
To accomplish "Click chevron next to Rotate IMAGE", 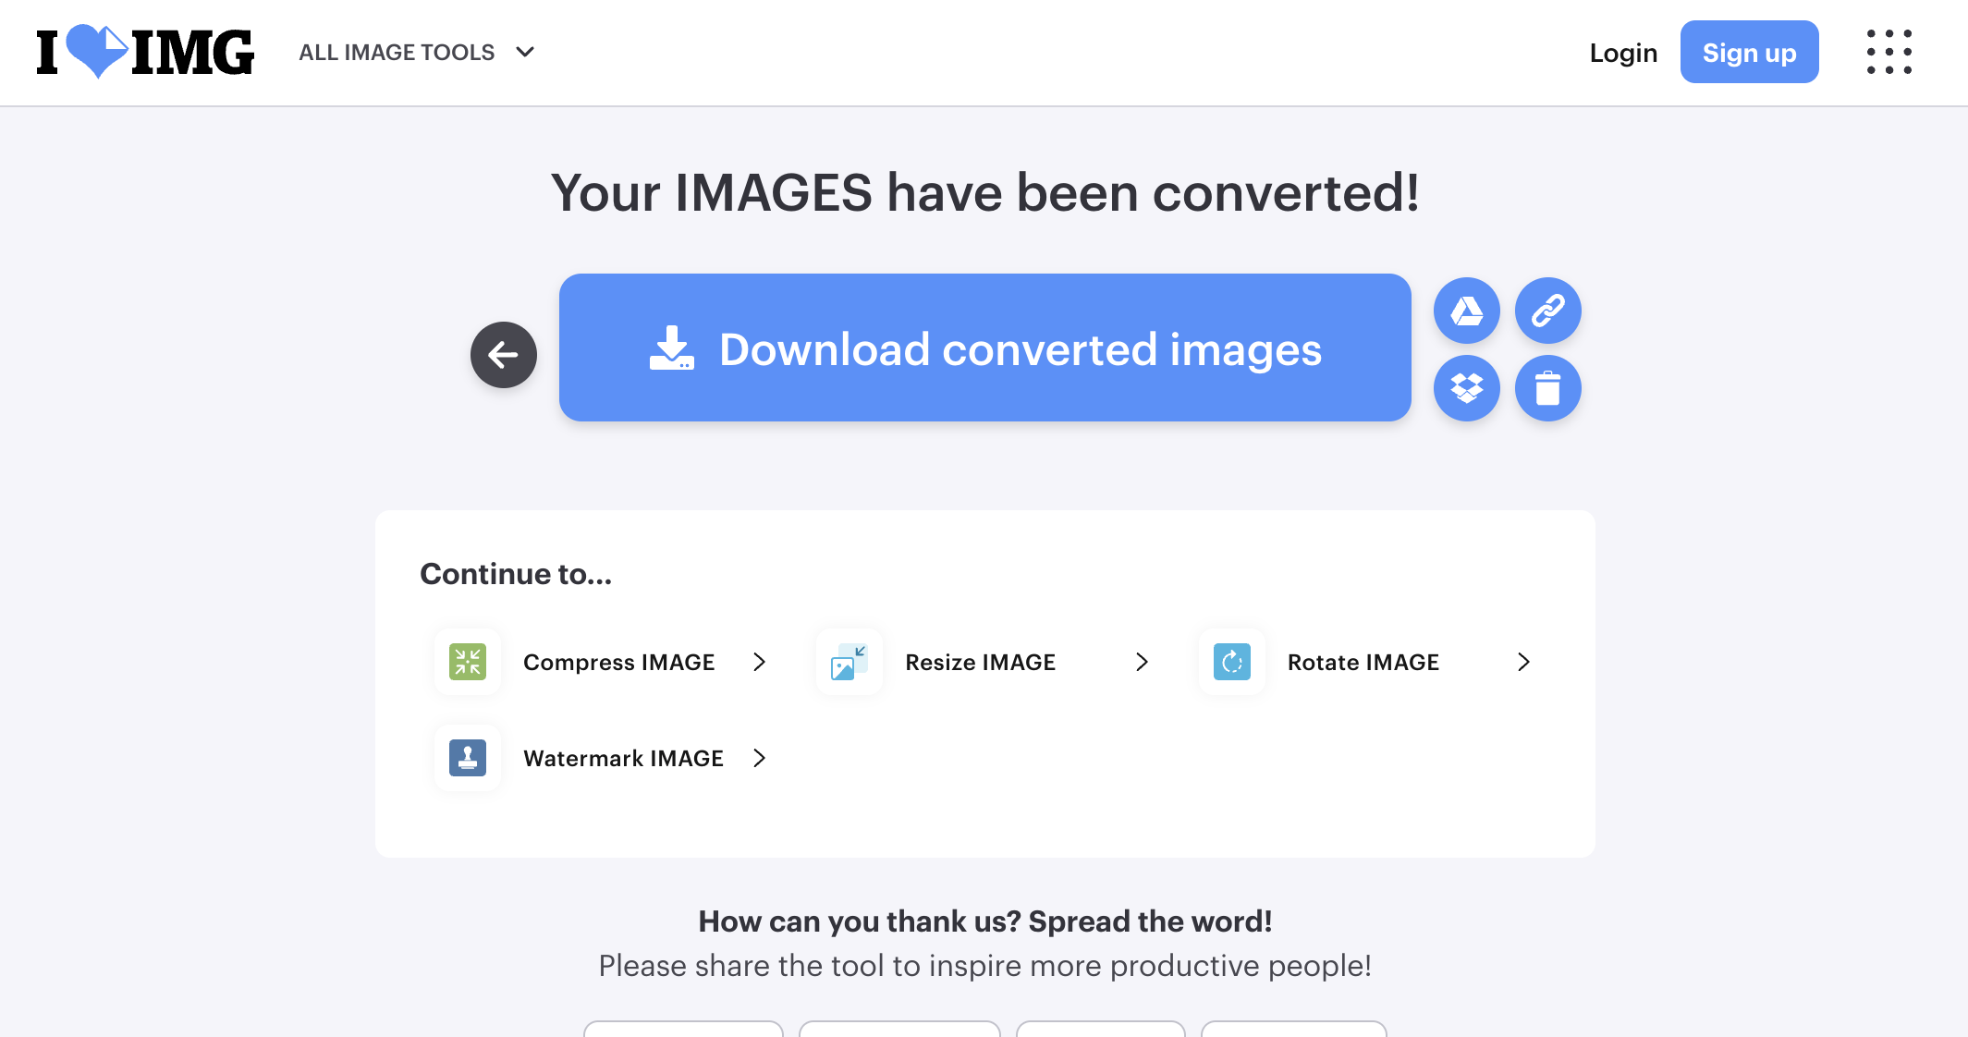I will (1523, 662).
